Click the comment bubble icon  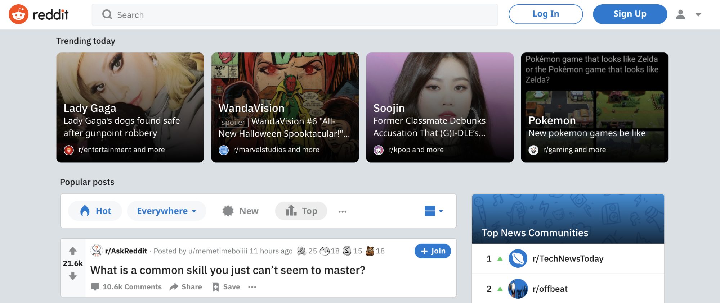[95, 287]
